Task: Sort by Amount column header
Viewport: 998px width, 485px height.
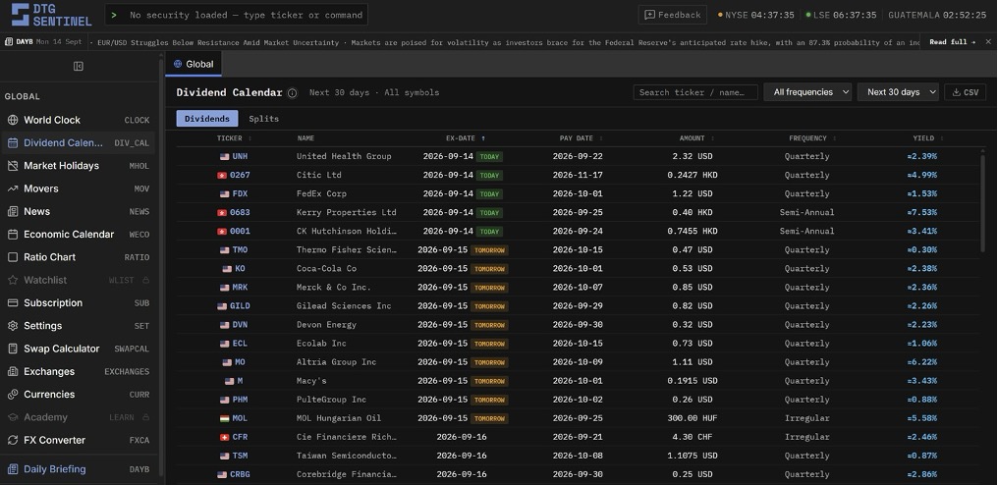Action: (x=695, y=138)
